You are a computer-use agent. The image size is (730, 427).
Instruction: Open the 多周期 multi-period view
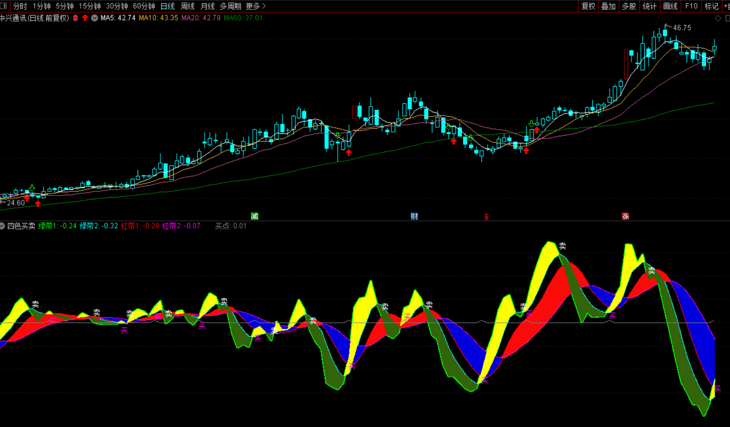[230, 6]
